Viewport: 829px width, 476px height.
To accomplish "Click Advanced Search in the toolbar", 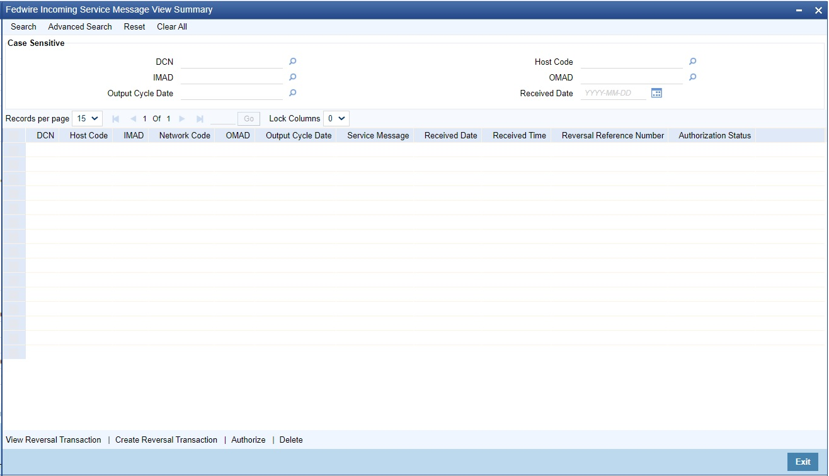I will [80, 27].
